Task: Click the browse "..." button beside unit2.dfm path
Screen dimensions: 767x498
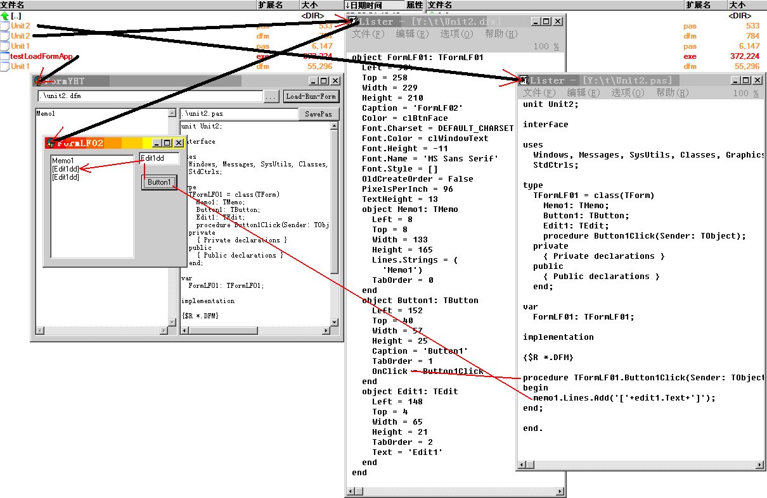Action: tap(271, 97)
